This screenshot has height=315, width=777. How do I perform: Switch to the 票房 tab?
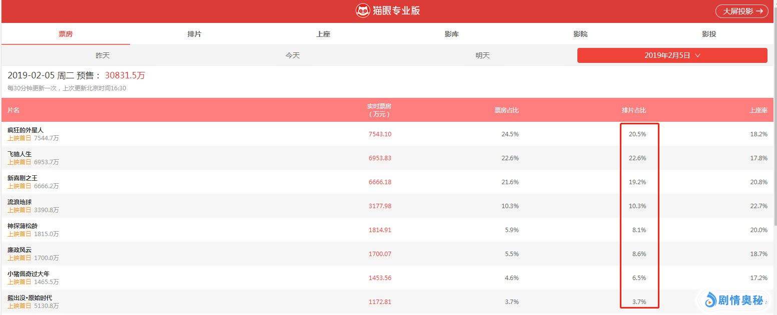tap(66, 34)
